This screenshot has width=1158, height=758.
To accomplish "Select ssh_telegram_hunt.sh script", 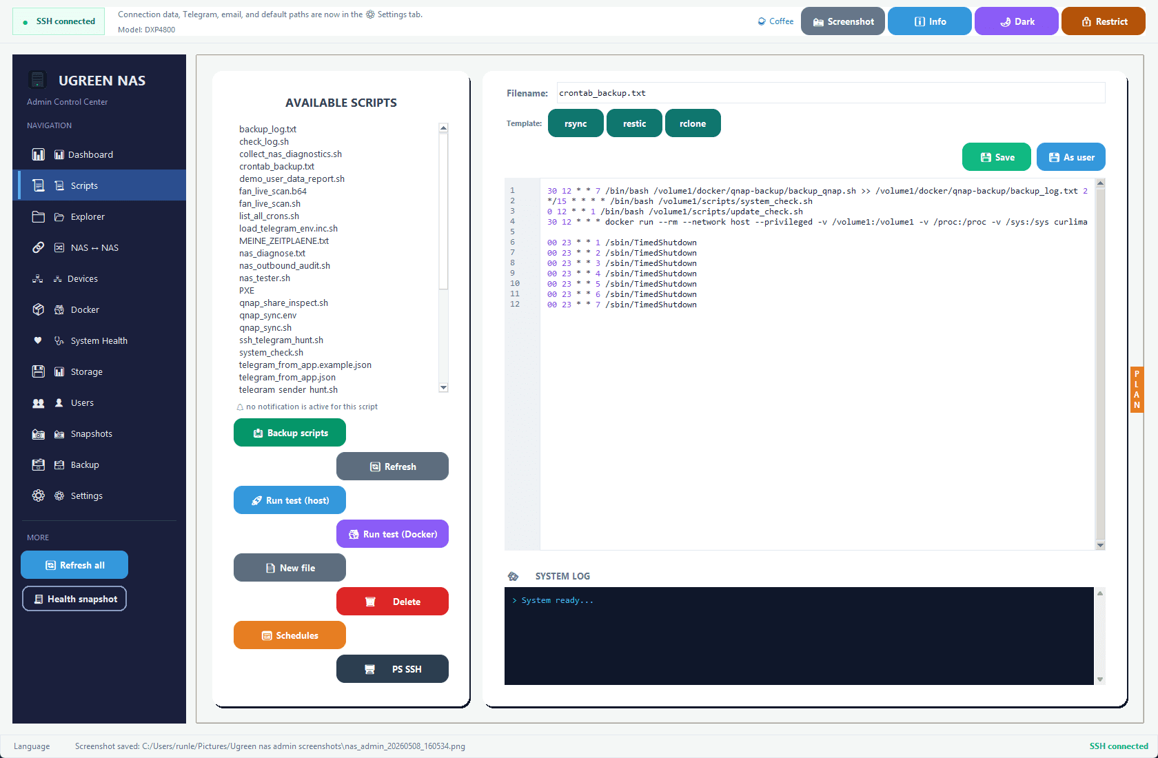I will coord(281,340).
